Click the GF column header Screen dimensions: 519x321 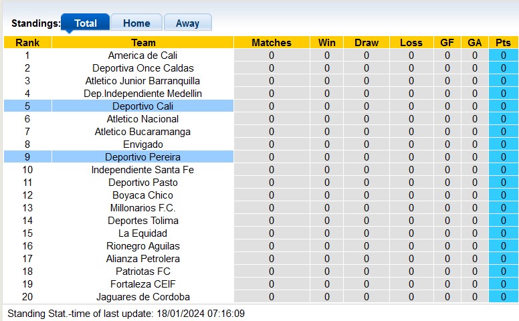tap(447, 43)
